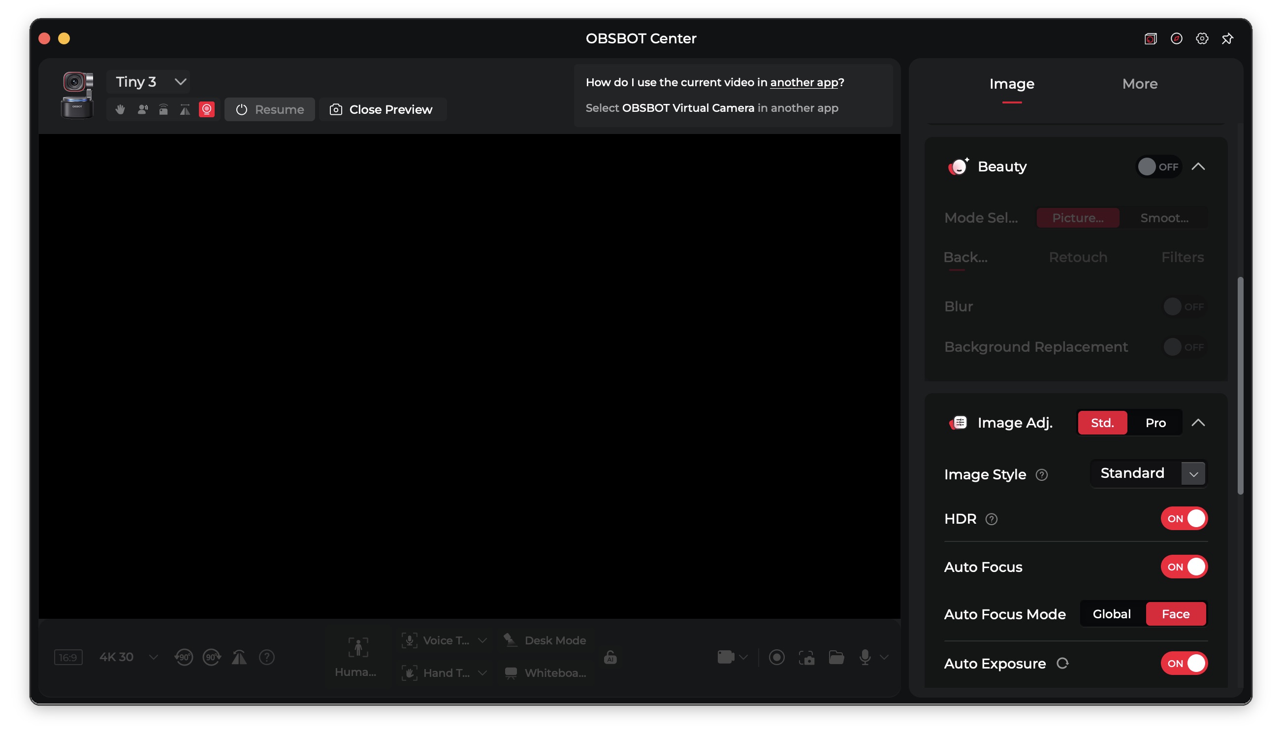Click the voice tracking person icon in status row
Image resolution: width=1282 pixels, height=738 pixels.
pos(142,109)
